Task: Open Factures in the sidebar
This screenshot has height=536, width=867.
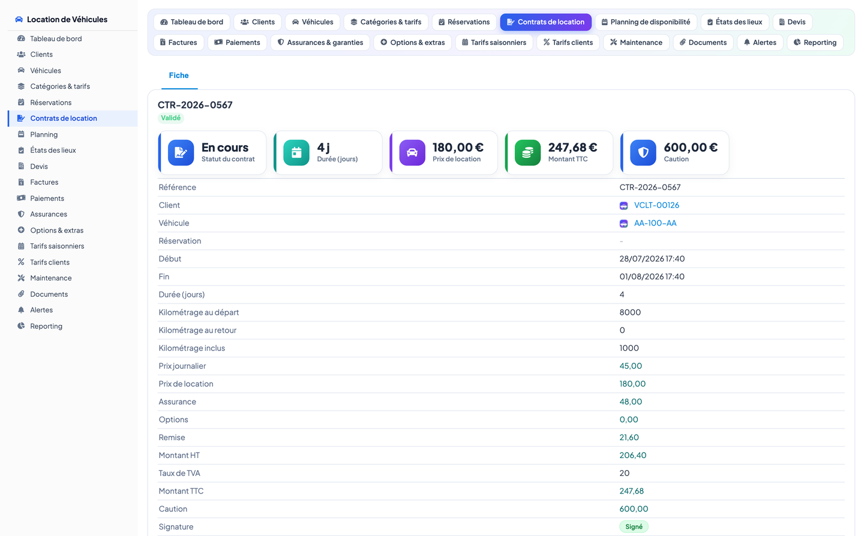Action: pyautogui.click(x=44, y=182)
